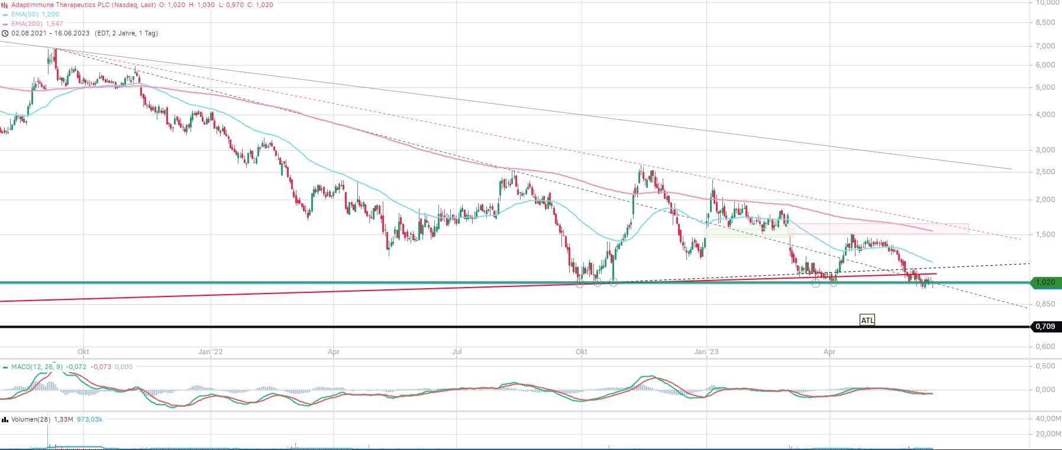
Task: Click the Okt time label preceding Jan '22
Action: pos(83,352)
